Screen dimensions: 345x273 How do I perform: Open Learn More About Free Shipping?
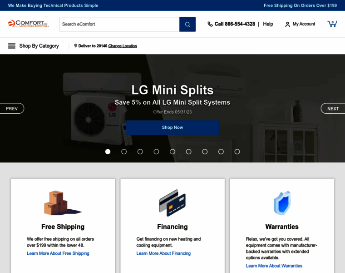click(x=58, y=253)
